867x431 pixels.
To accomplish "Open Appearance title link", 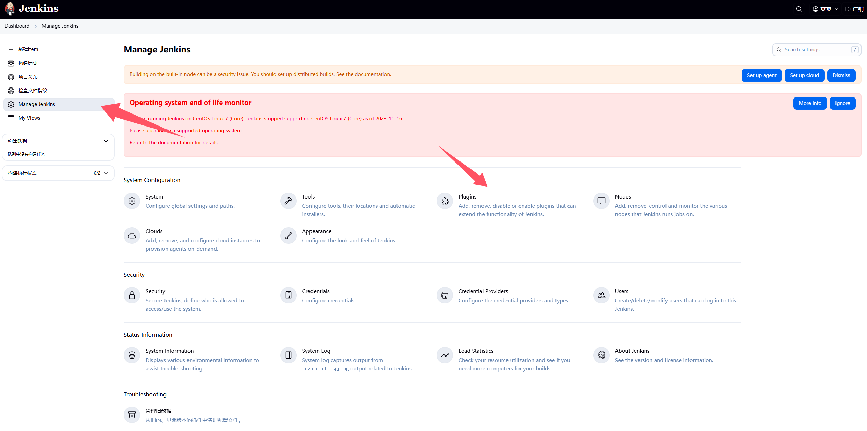I will (x=317, y=231).
